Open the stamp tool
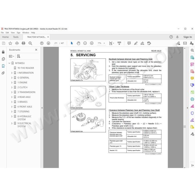This screenshot has width=195, height=195. coord(149,43)
